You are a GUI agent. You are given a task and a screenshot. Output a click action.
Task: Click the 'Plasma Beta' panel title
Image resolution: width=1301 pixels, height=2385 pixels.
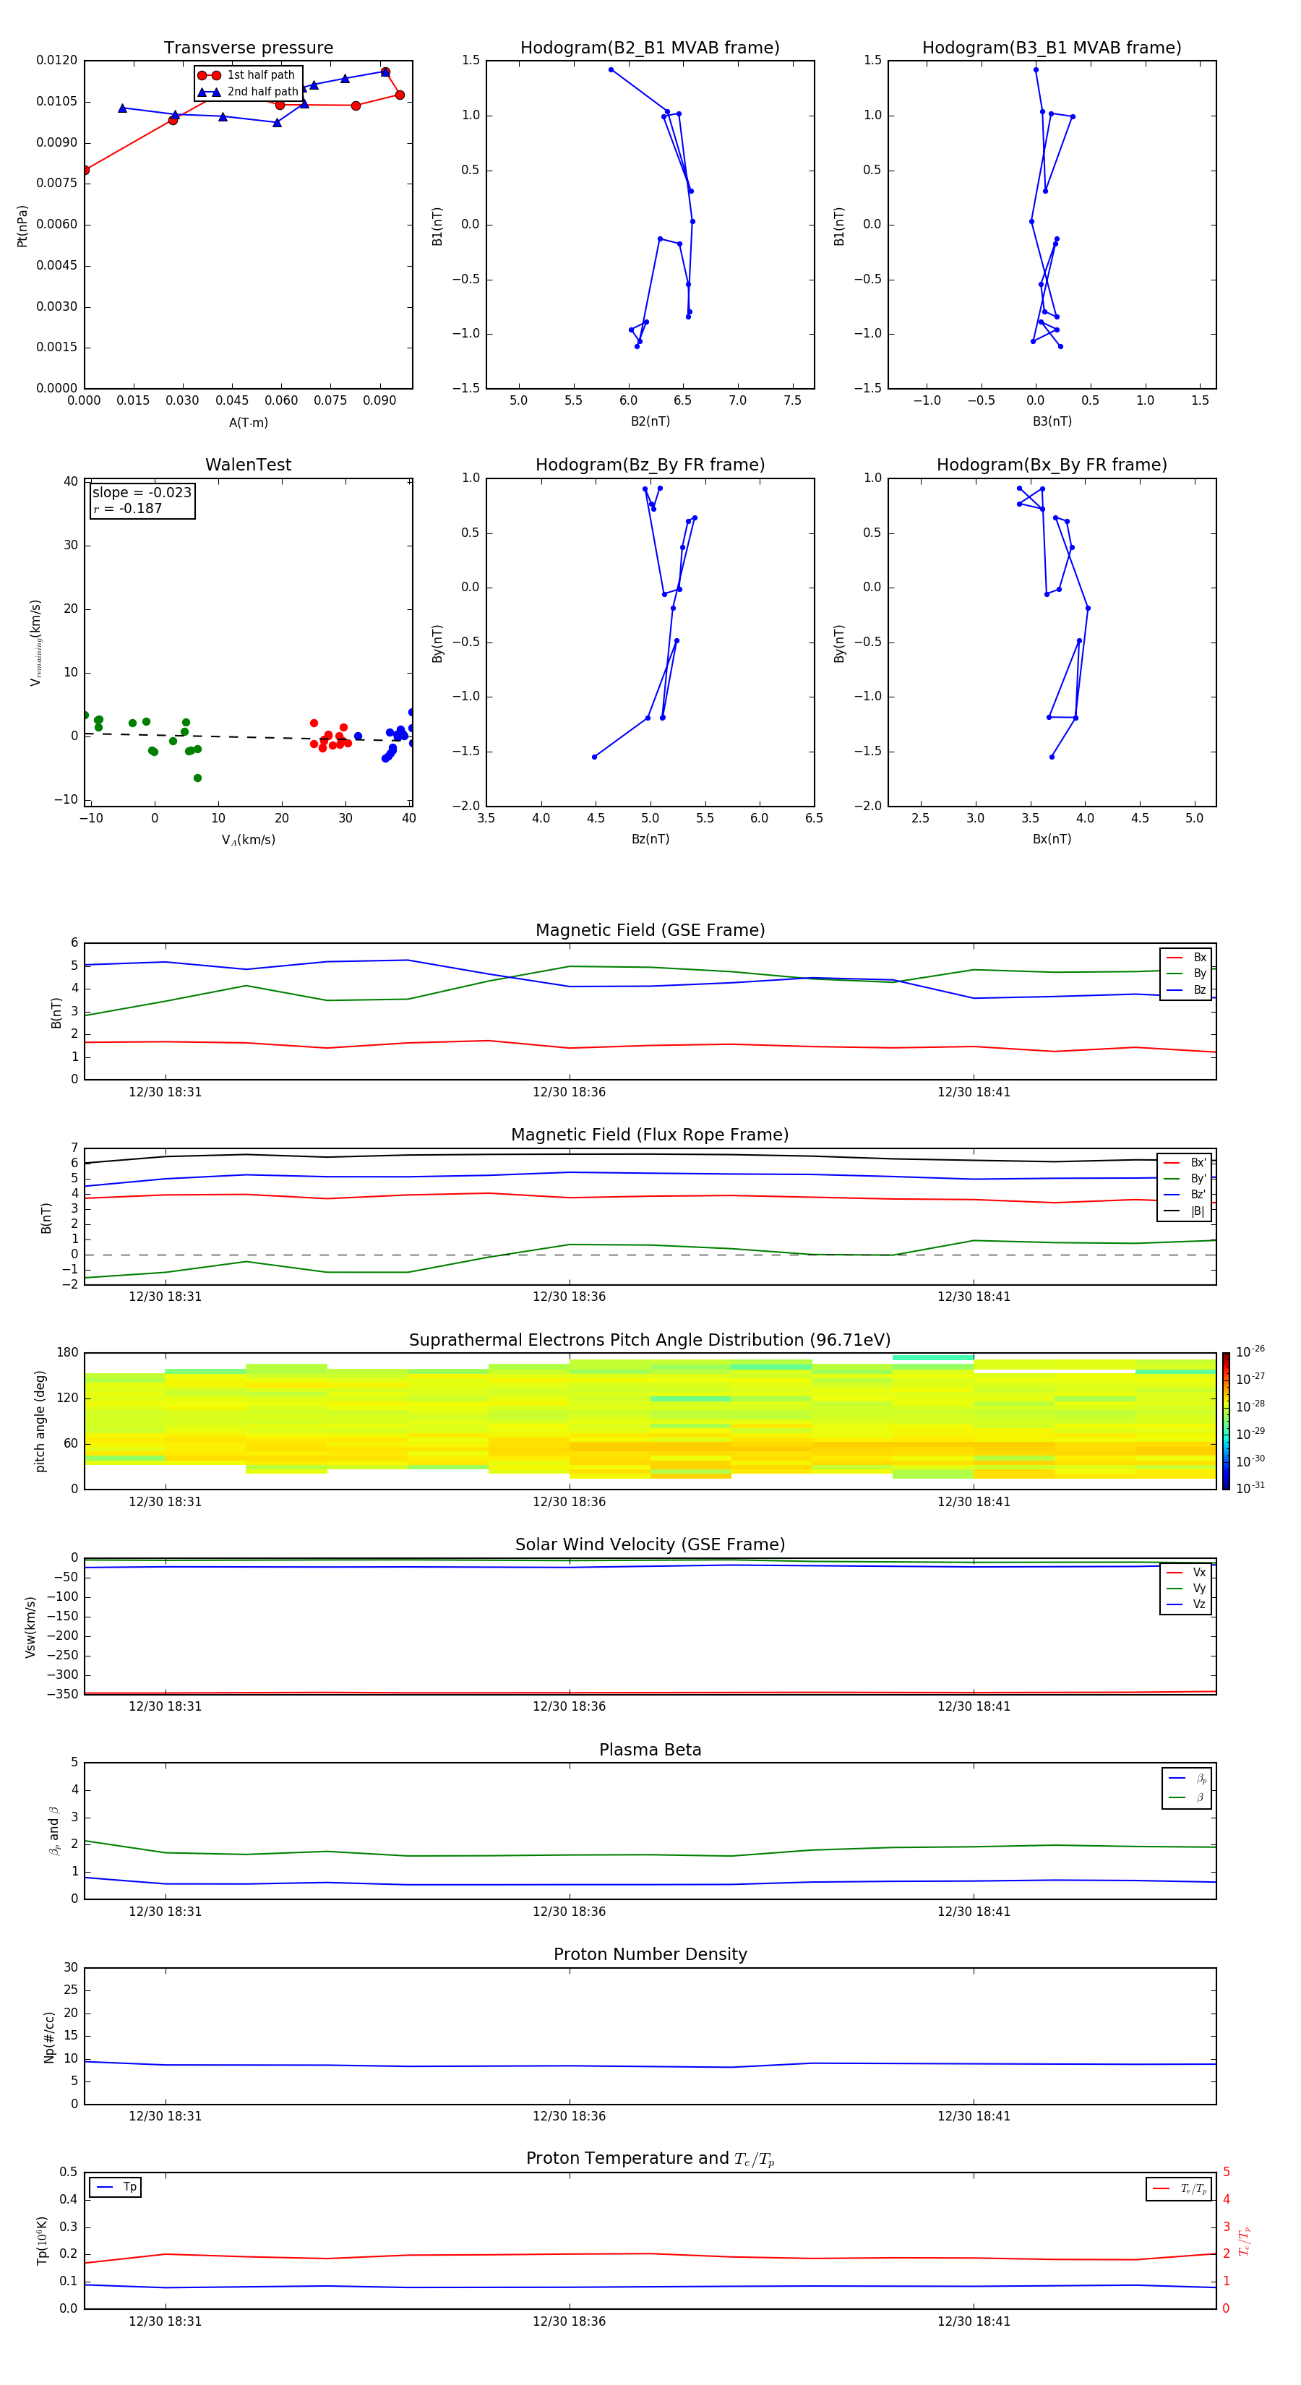[x=650, y=1750]
